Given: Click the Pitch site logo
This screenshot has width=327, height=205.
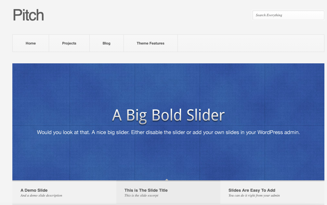Looking at the screenshot, I should tap(28, 15).
